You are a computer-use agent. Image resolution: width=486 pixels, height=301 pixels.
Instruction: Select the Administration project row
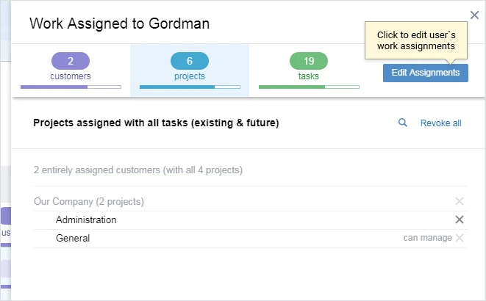(x=86, y=220)
